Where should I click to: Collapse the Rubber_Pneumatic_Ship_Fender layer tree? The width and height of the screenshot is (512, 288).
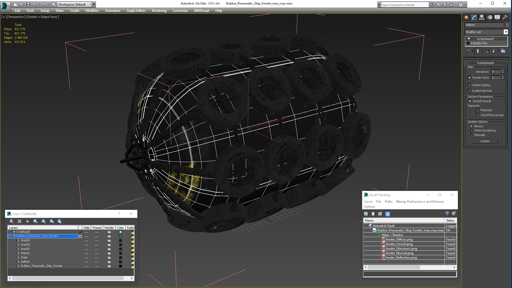[10, 236]
